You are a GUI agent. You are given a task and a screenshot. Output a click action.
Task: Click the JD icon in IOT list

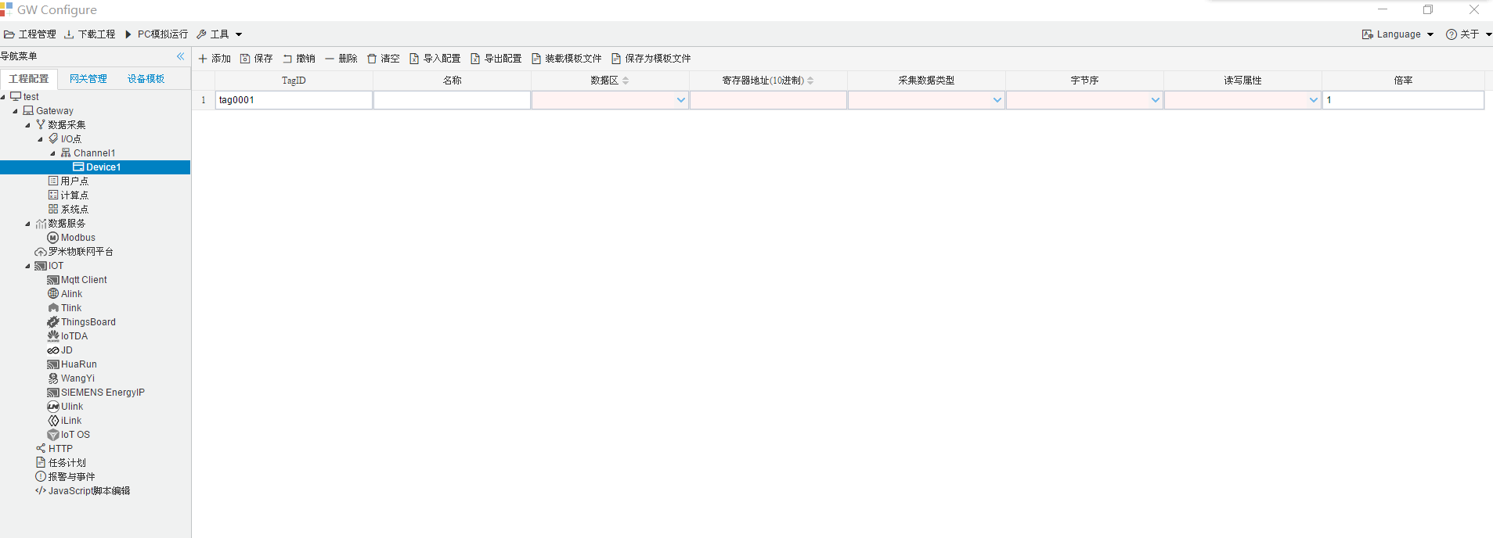53,350
